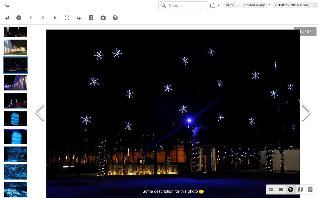Open the breadcrumb three-dot options menu
The height and width of the screenshot is (198, 319).
tap(315, 5)
